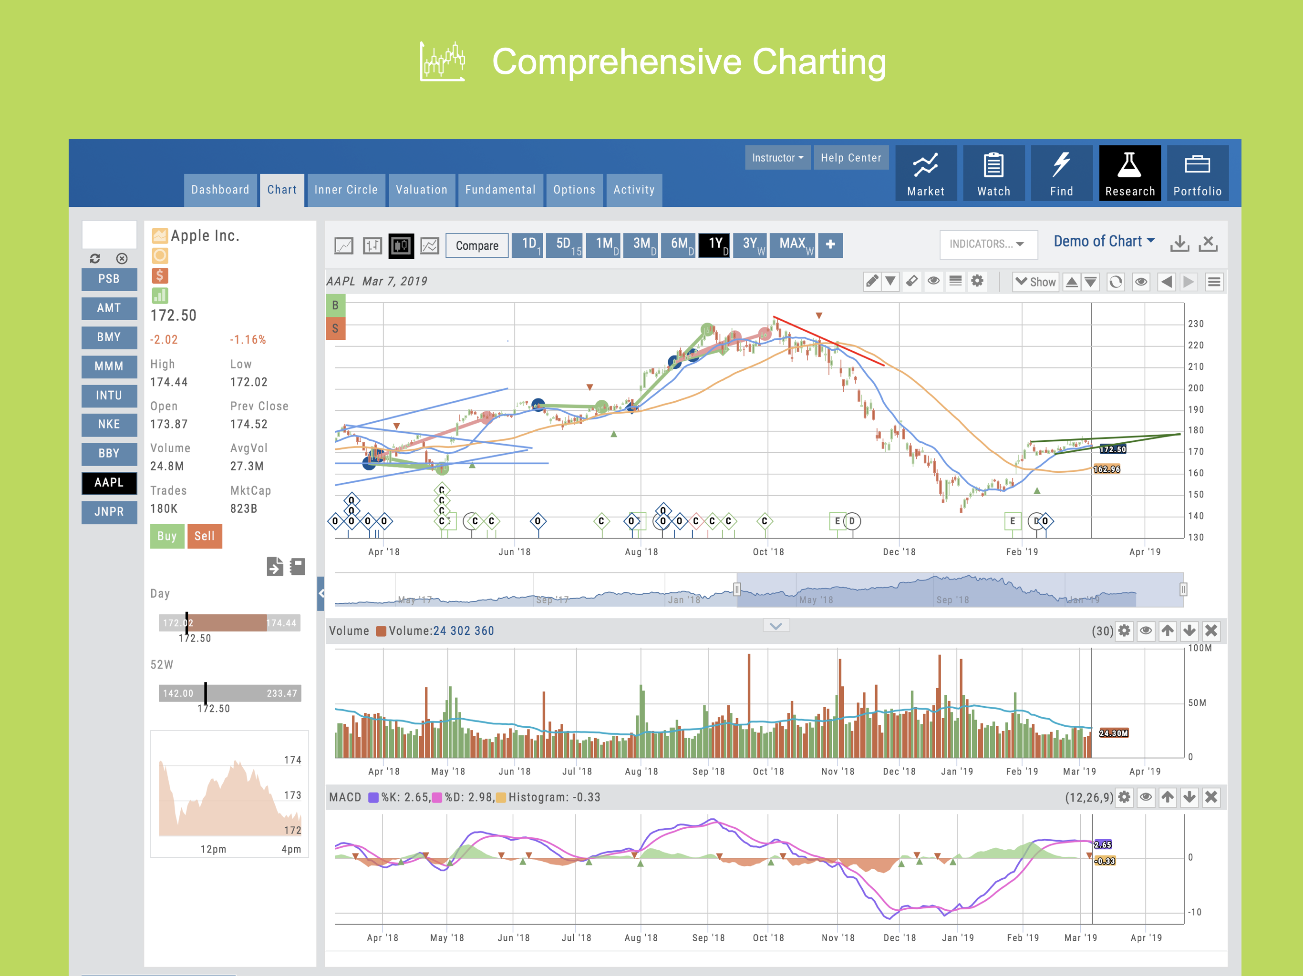Switch to the Valuation tab
The image size is (1303, 976).
(421, 190)
